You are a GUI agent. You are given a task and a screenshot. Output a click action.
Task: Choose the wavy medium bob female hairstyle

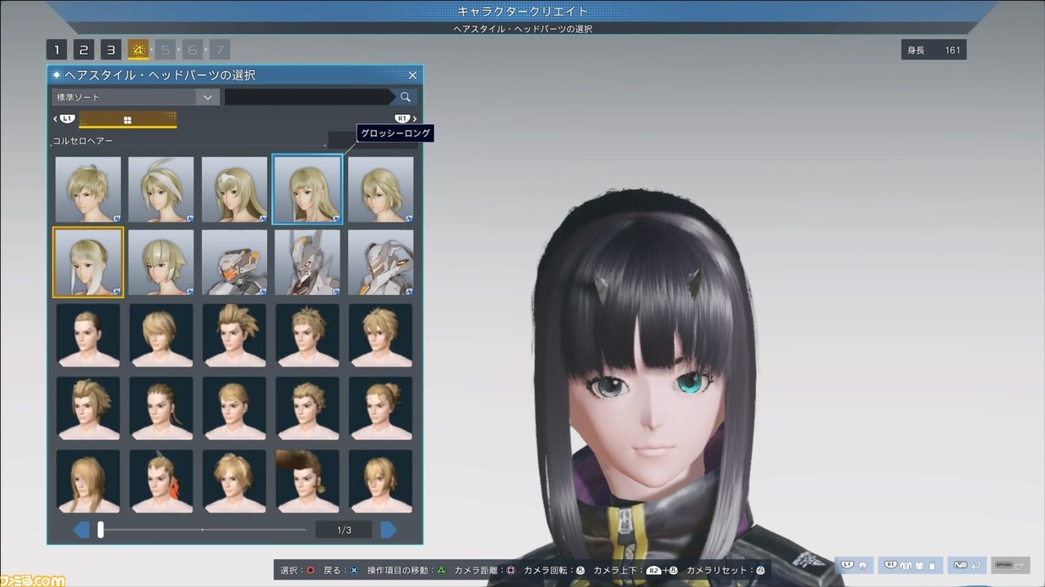coord(380,190)
